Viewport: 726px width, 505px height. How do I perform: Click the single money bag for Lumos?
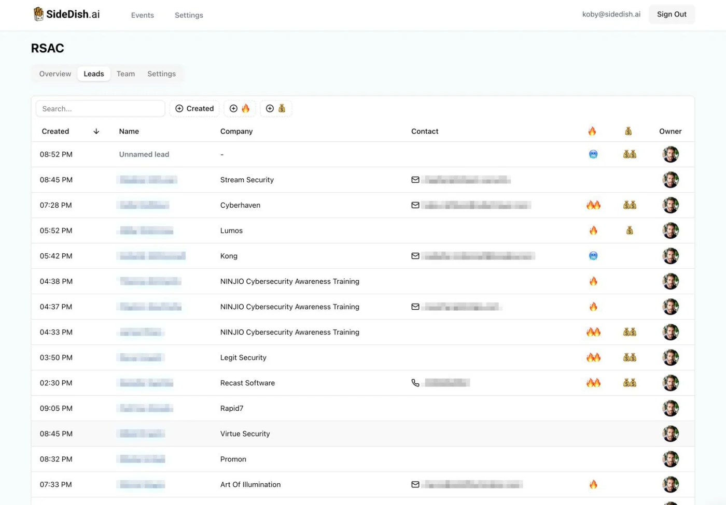pos(630,230)
